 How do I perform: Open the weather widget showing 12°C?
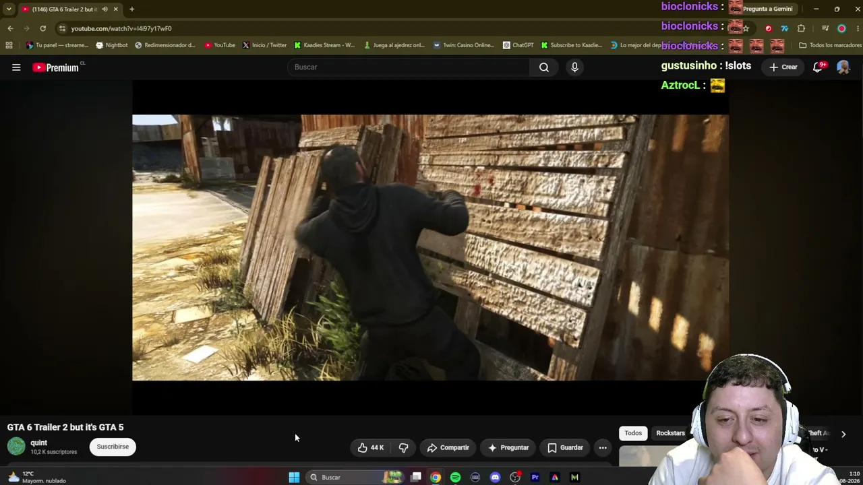coord(37,477)
